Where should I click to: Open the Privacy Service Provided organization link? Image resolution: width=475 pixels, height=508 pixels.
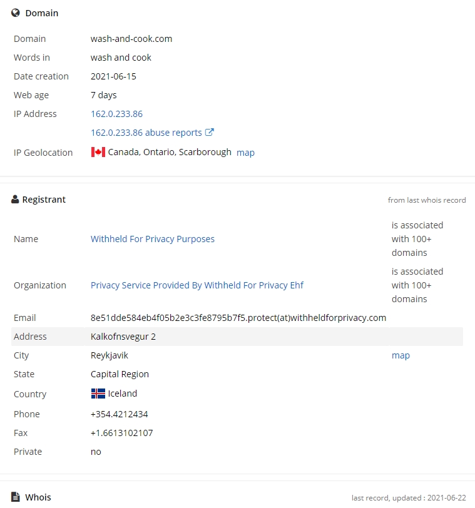[x=197, y=285]
